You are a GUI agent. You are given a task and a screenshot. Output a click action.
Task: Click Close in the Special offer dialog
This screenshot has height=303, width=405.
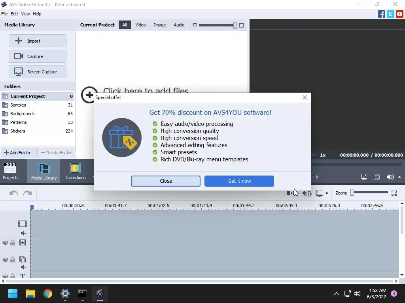[x=166, y=181]
